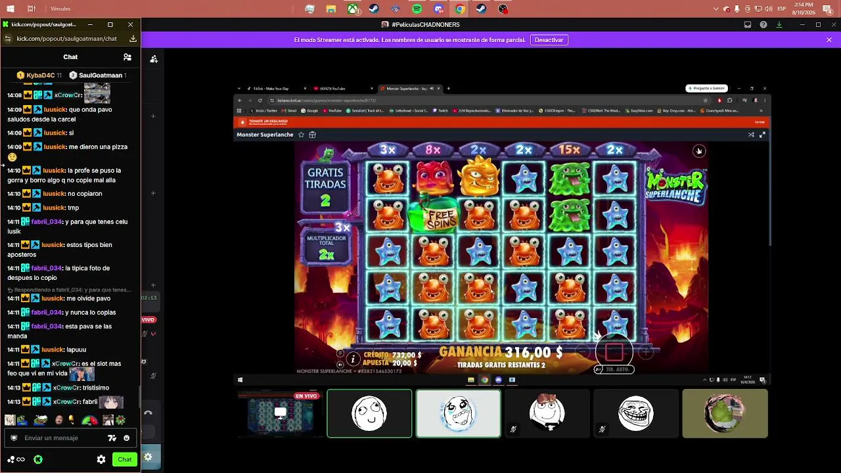This screenshot has width=841, height=473.
Task: Select the Shrek avatar participant tile
Action: [725, 413]
